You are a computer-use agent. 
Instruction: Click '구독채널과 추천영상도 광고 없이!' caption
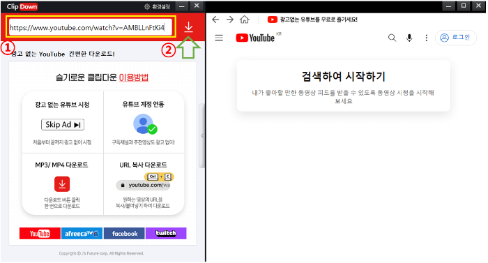pos(143,142)
